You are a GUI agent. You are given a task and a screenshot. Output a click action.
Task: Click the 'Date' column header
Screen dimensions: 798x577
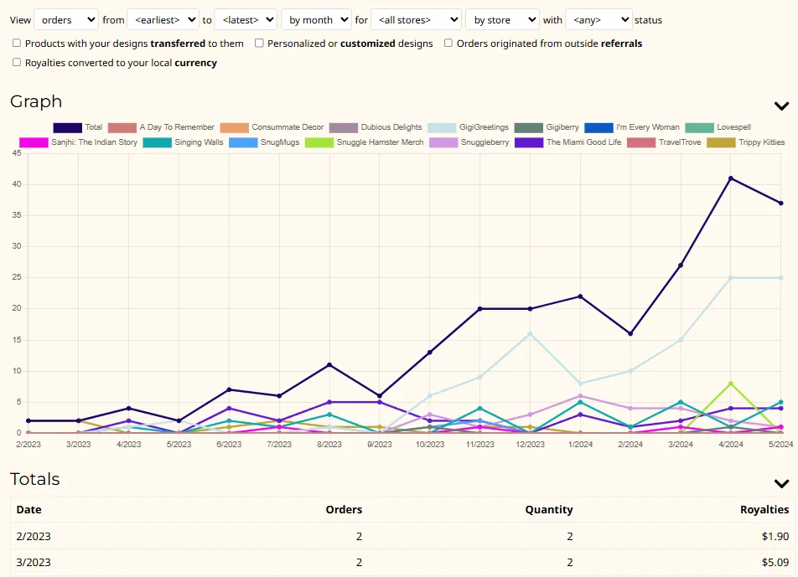[x=29, y=509]
